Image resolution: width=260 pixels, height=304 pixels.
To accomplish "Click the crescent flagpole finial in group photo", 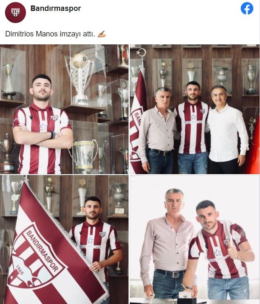I will tap(142, 52).
